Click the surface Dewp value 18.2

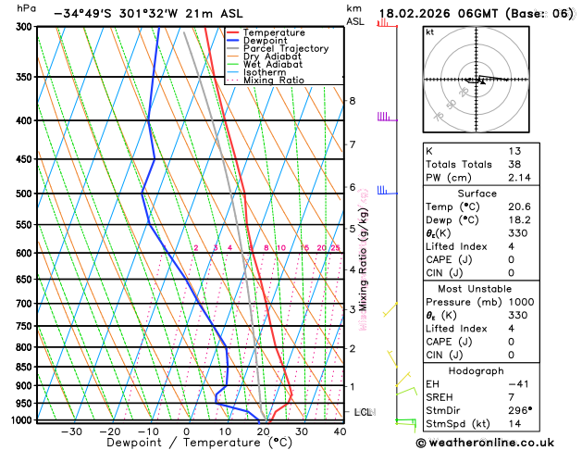click(519, 219)
